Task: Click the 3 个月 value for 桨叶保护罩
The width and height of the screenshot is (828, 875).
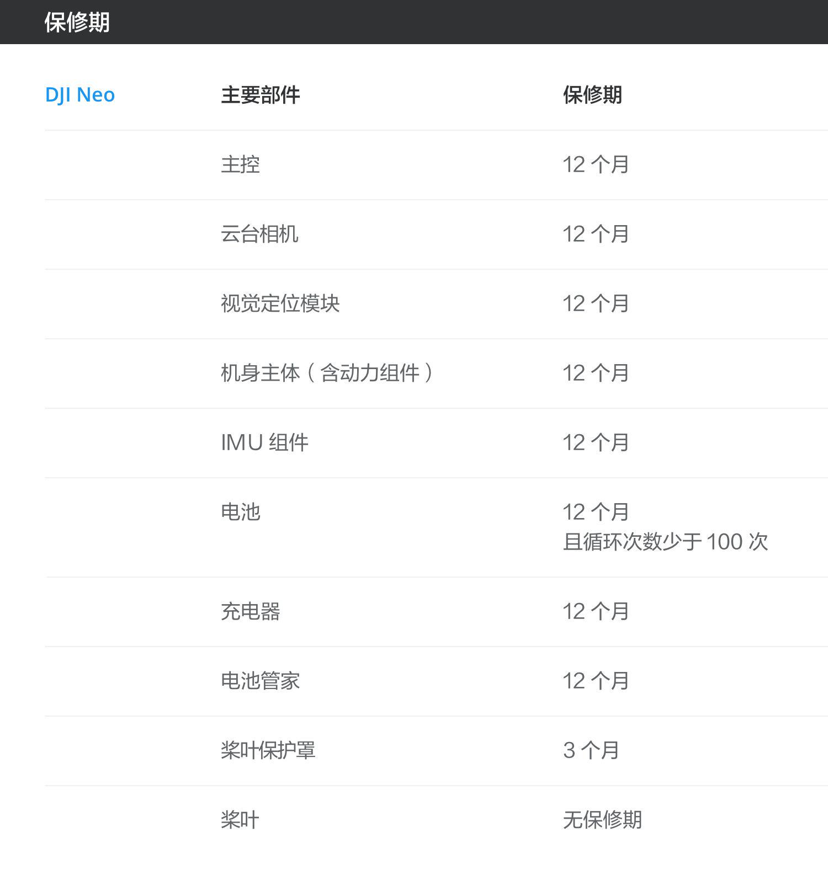Action: tap(591, 750)
